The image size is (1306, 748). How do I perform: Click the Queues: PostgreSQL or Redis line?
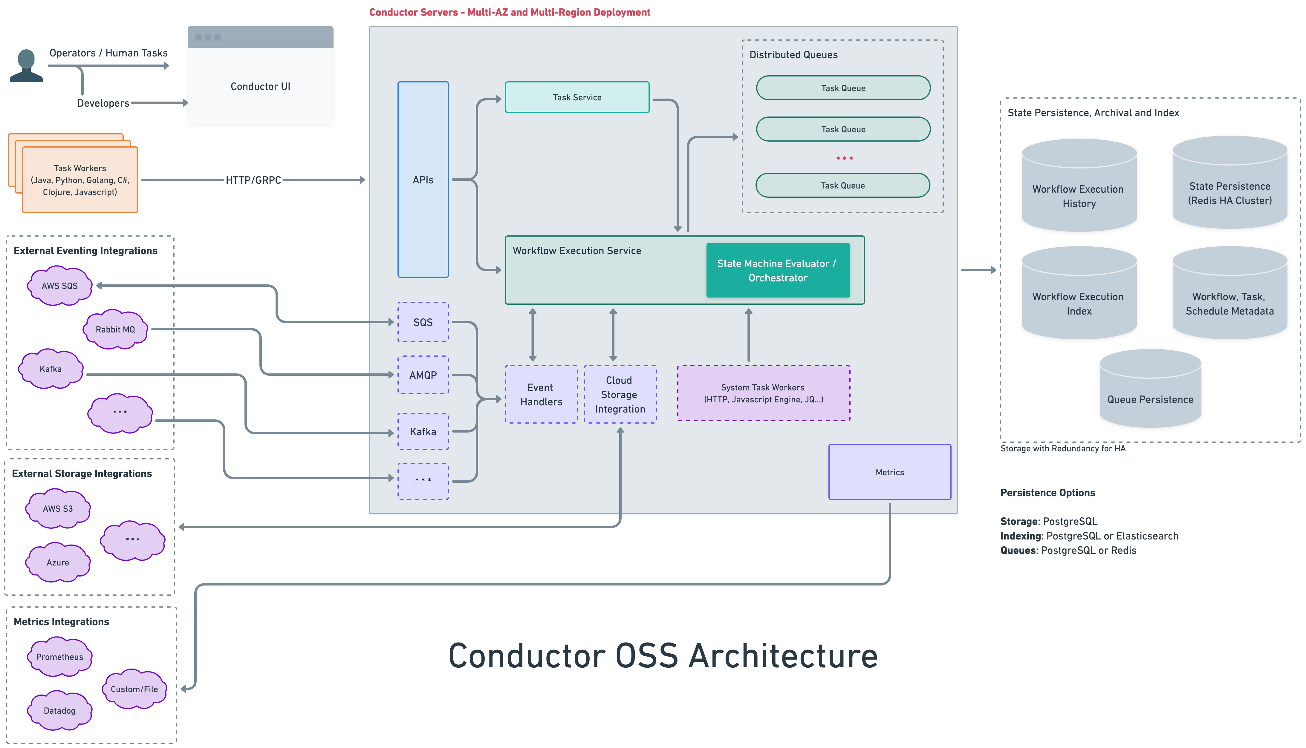(1068, 550)
